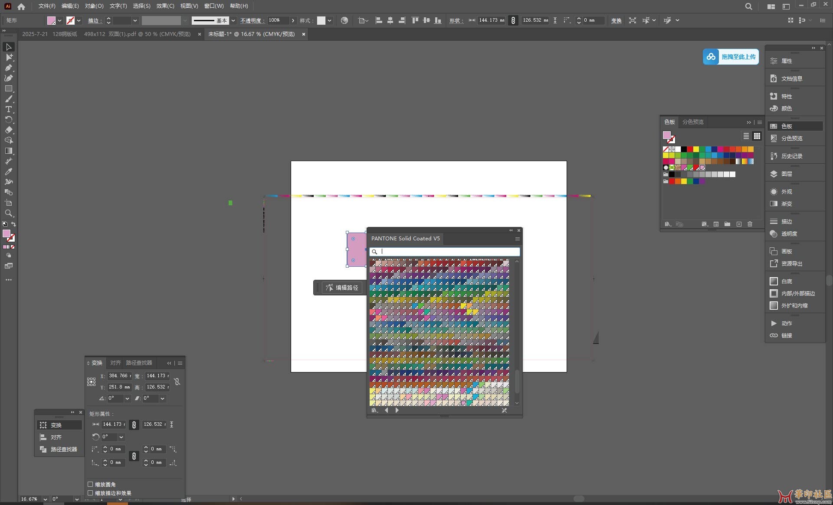833x505 pixels.
Task: Open the 效果 (Effect) menu
Action: [165, 6]
